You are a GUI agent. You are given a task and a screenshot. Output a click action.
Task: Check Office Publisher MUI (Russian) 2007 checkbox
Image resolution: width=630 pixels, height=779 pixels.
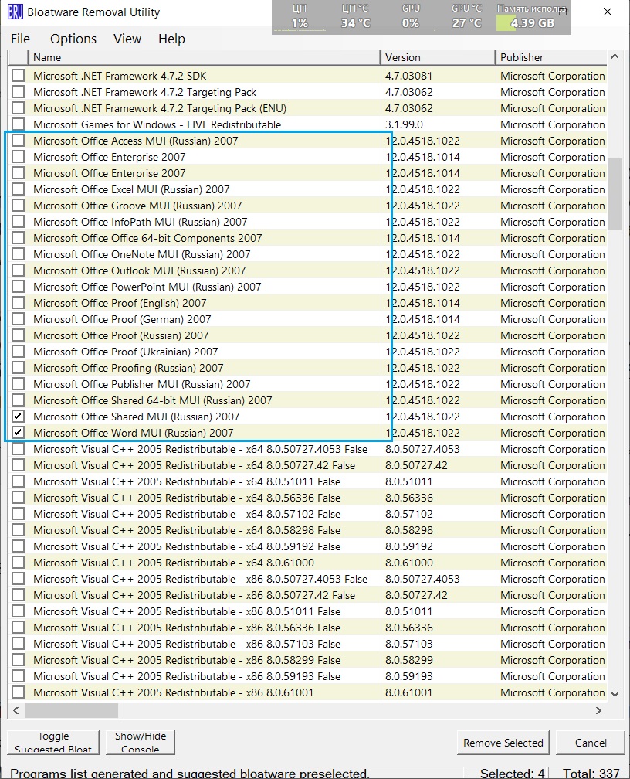(x=19, y=384)
